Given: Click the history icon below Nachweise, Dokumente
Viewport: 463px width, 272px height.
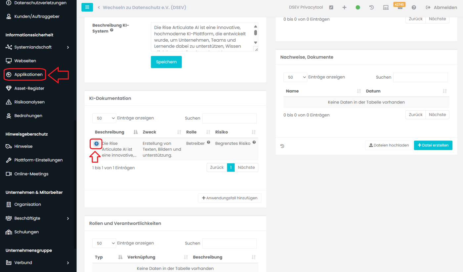Looking at the screenshot, I should click(x=282, y=146).
